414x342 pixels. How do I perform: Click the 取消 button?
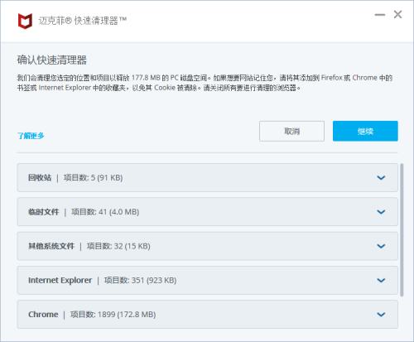coord(291,131)
